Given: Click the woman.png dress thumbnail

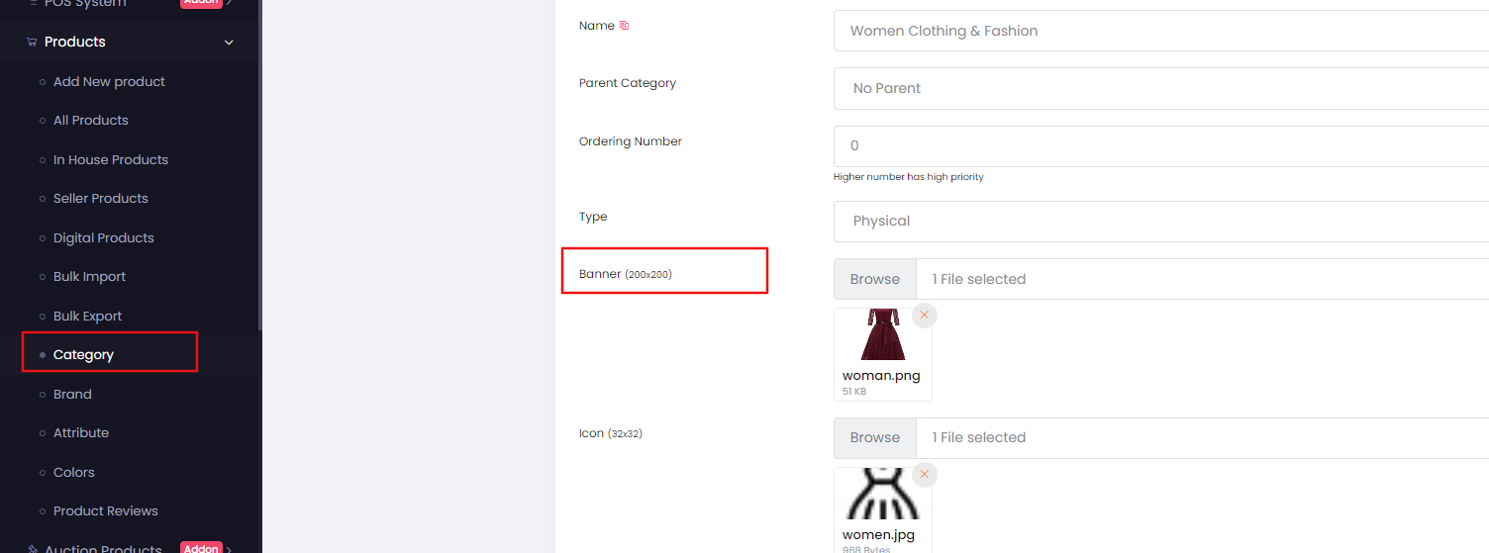Looking at the screenshot, I should pos(880,334).
